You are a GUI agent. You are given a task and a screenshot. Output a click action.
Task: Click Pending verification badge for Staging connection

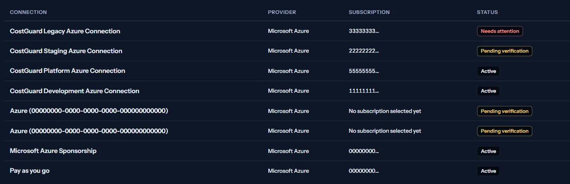pyautogui.click(x=505, y=51)
